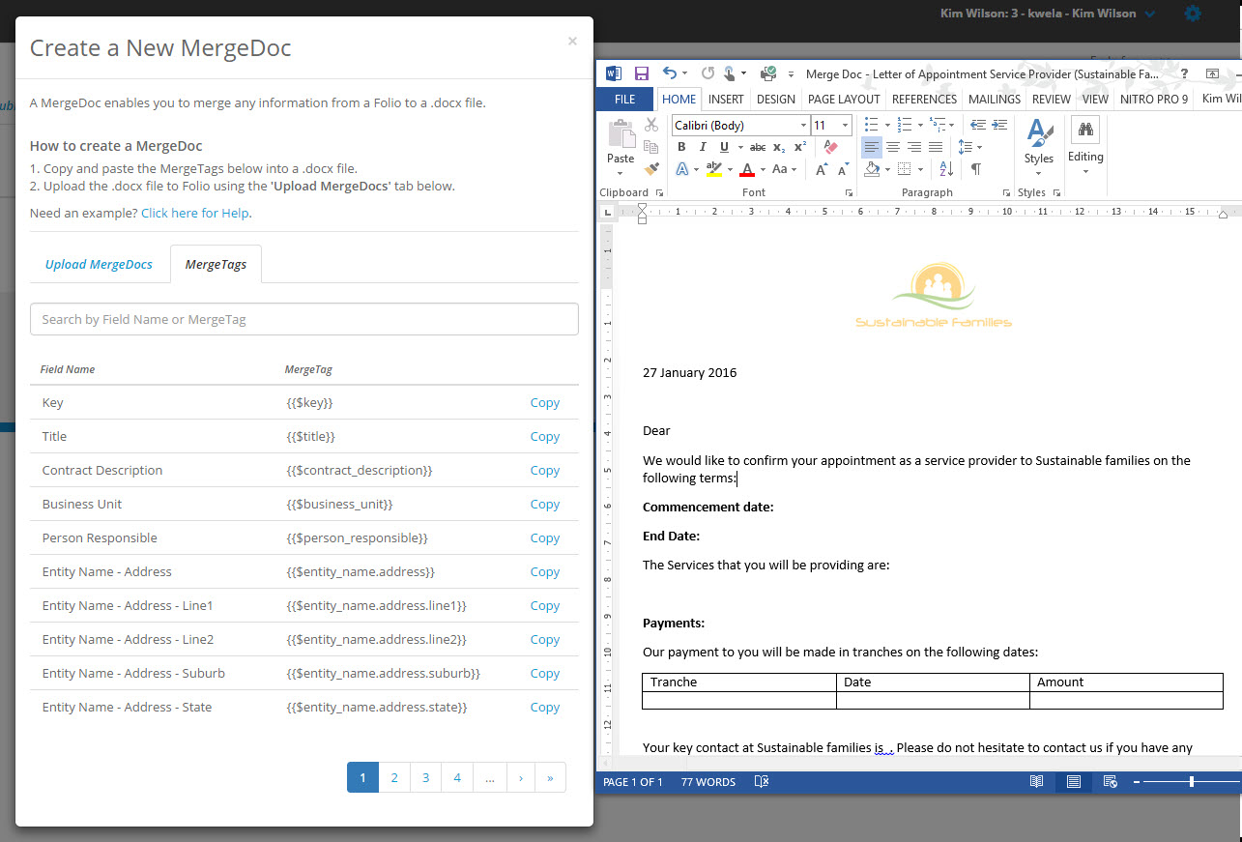The width and height of the screenshot is (1242, 842).
Task: Click the Sort A-Z icon
Action: click(x=946, y=169)
